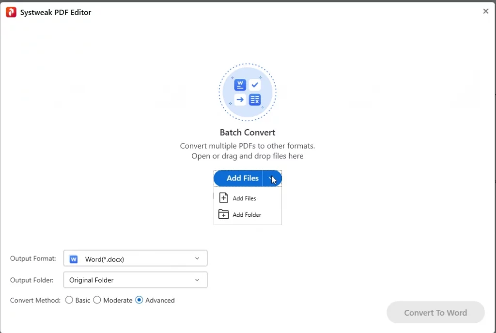Click 'Convert multiple PDFs to other formats.' text

pos(248,146)
